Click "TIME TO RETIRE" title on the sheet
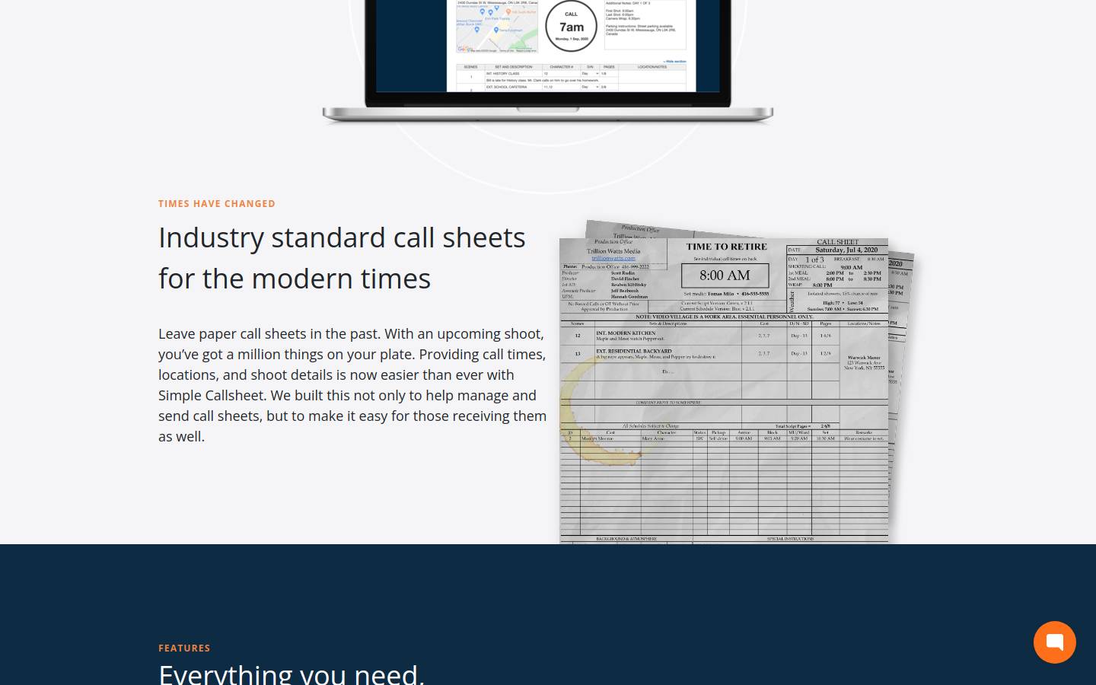Image resolution: width=1096 pixels, height=685 pixels. click(727, 247)
